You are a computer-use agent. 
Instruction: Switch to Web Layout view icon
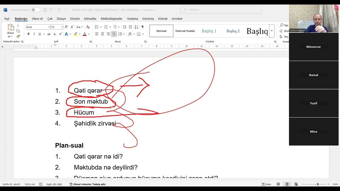296,184
